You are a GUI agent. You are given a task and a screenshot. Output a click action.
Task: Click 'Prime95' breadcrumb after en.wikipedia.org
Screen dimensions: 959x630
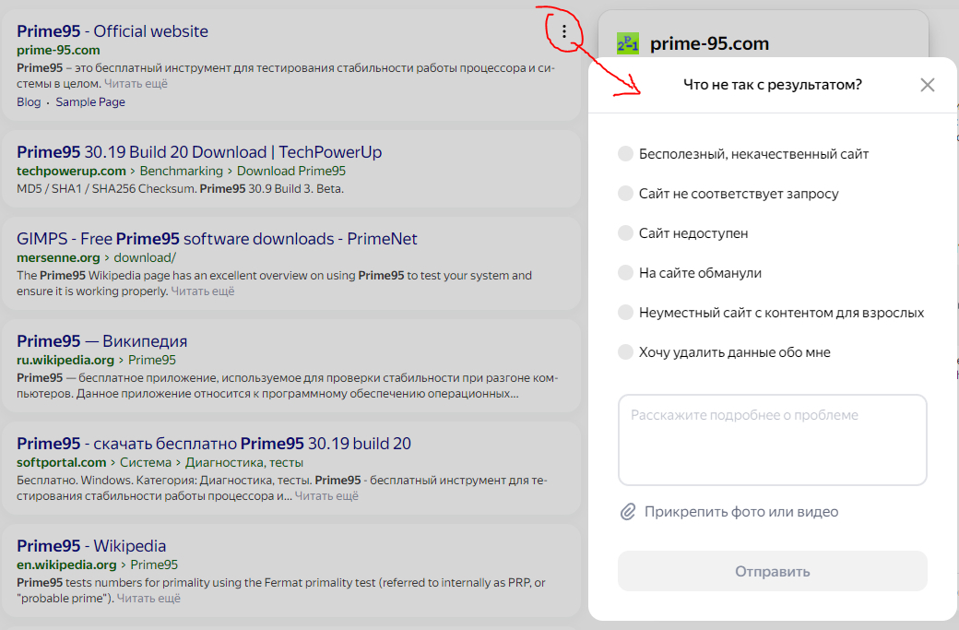[x=154, y=565]
